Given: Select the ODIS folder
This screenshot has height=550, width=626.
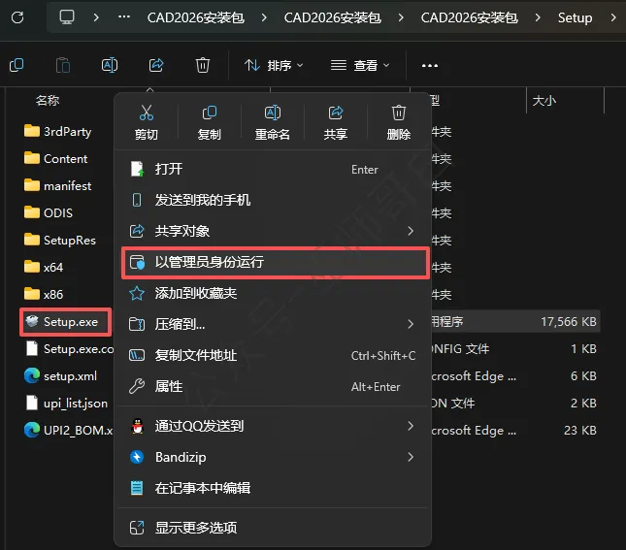Looking at the screenshot, I should (x=49, y=212).
